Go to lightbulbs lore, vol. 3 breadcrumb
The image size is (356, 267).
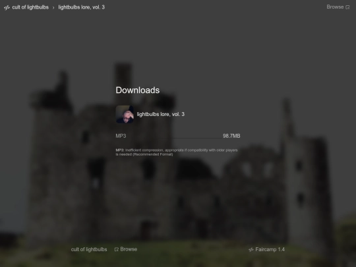point(82,7)
